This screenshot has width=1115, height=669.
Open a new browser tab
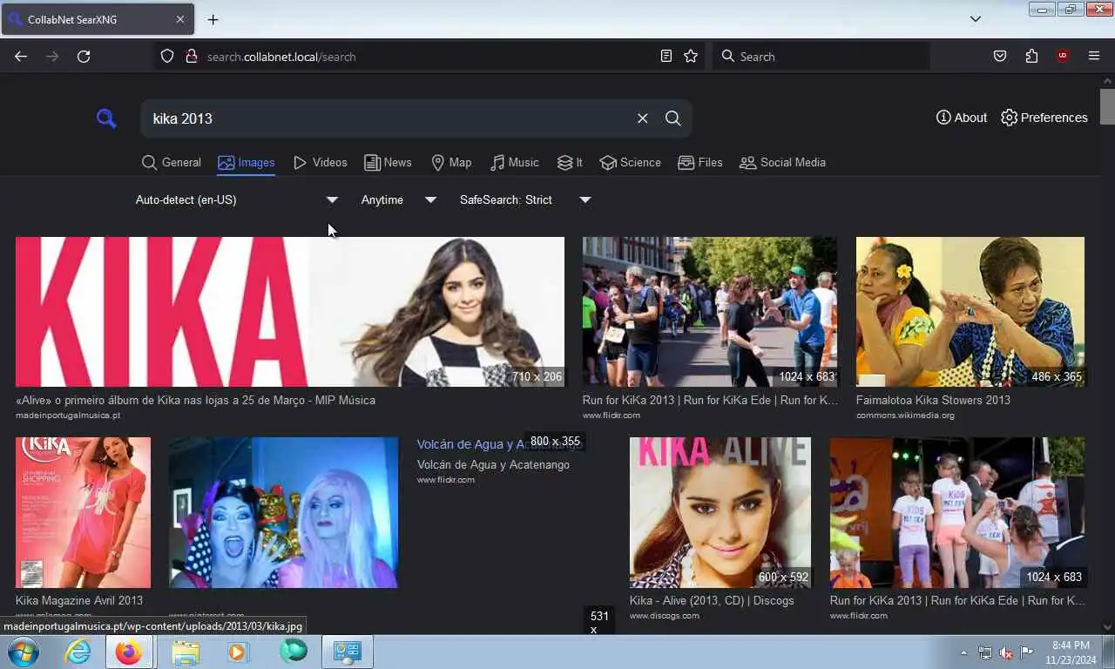pos(213,19)
